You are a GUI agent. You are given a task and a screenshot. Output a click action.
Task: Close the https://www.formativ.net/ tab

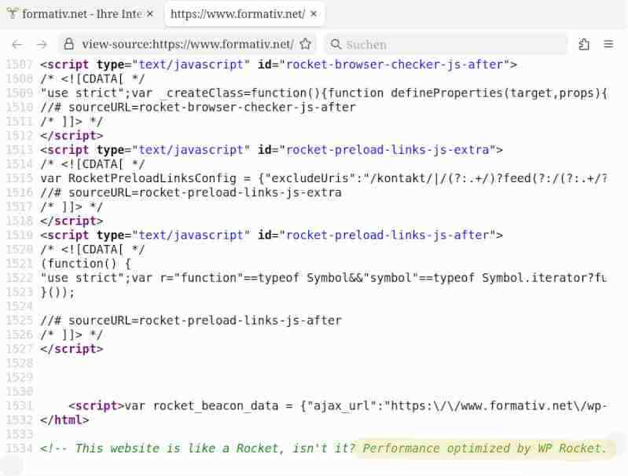pos(314,13)
